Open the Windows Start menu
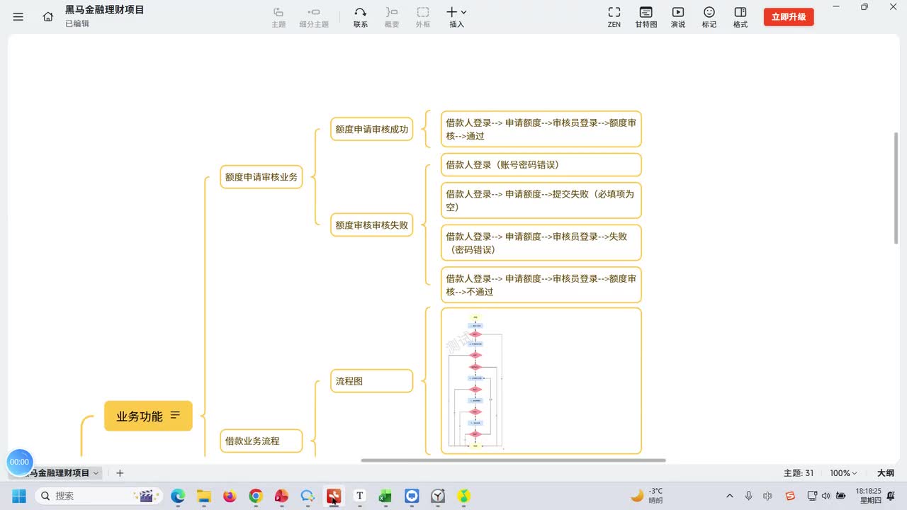This screenshot has width=907, height=510. [19, 496]
